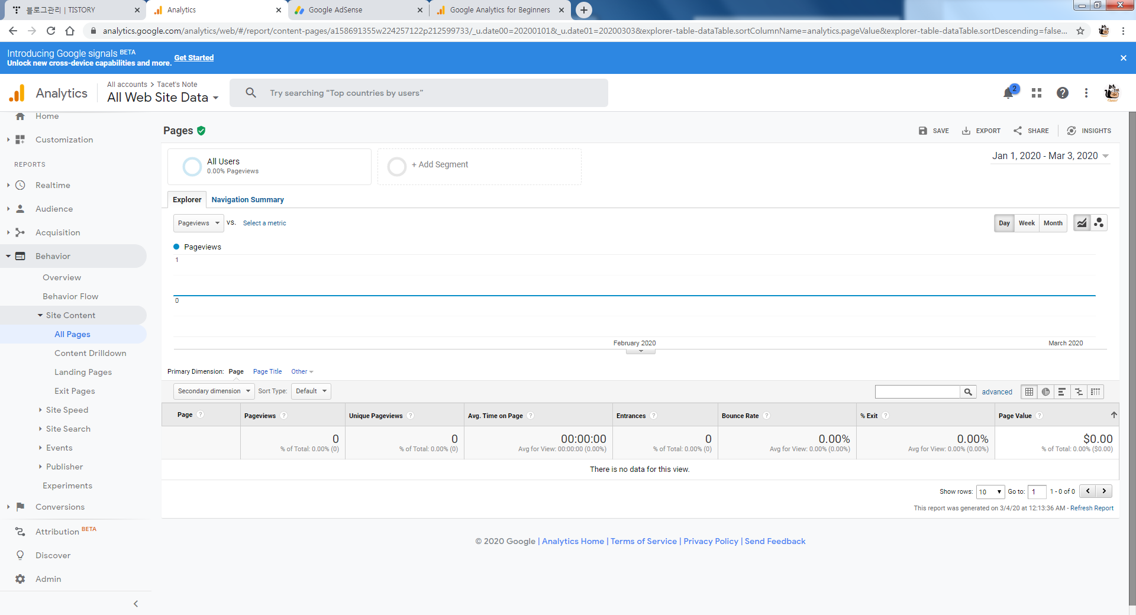Click Refresh Report link
The height and width of the screenshot is (615, 1136).
coord(1092,508)
